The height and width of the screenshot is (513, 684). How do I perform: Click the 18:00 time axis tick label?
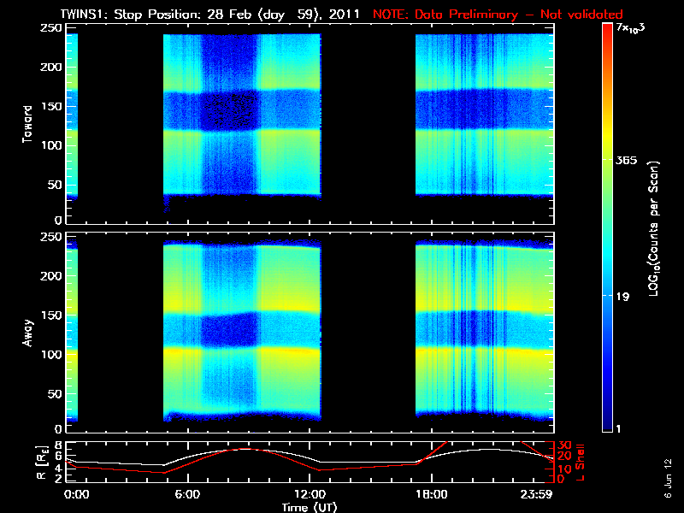tap(431, 494)
